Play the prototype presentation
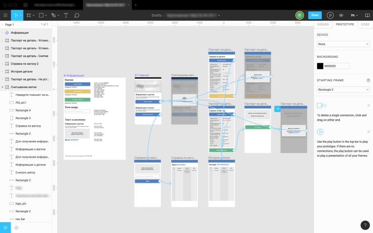 (330, 15)
